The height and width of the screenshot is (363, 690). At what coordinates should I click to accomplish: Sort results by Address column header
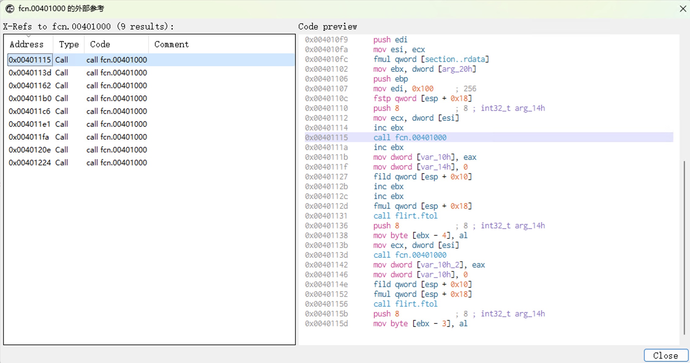(x=27, y=44)
